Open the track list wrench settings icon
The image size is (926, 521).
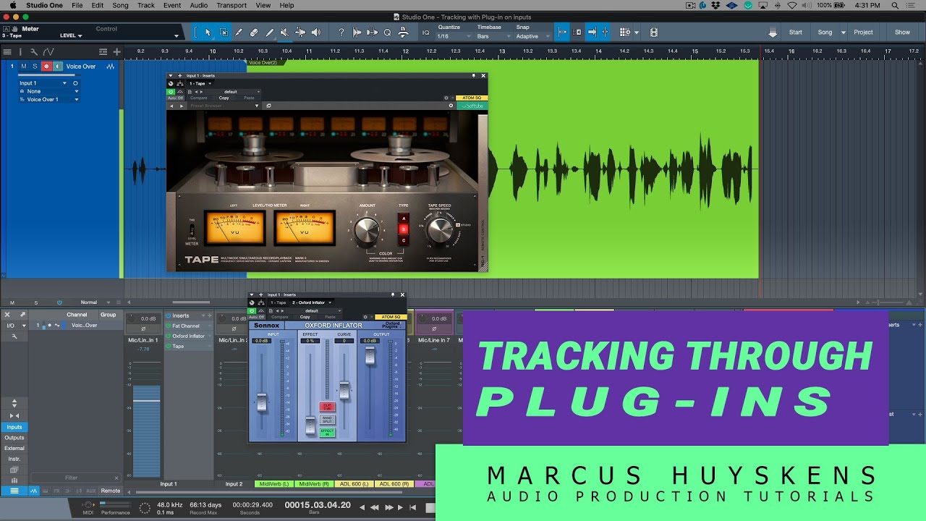pos(33,51)
